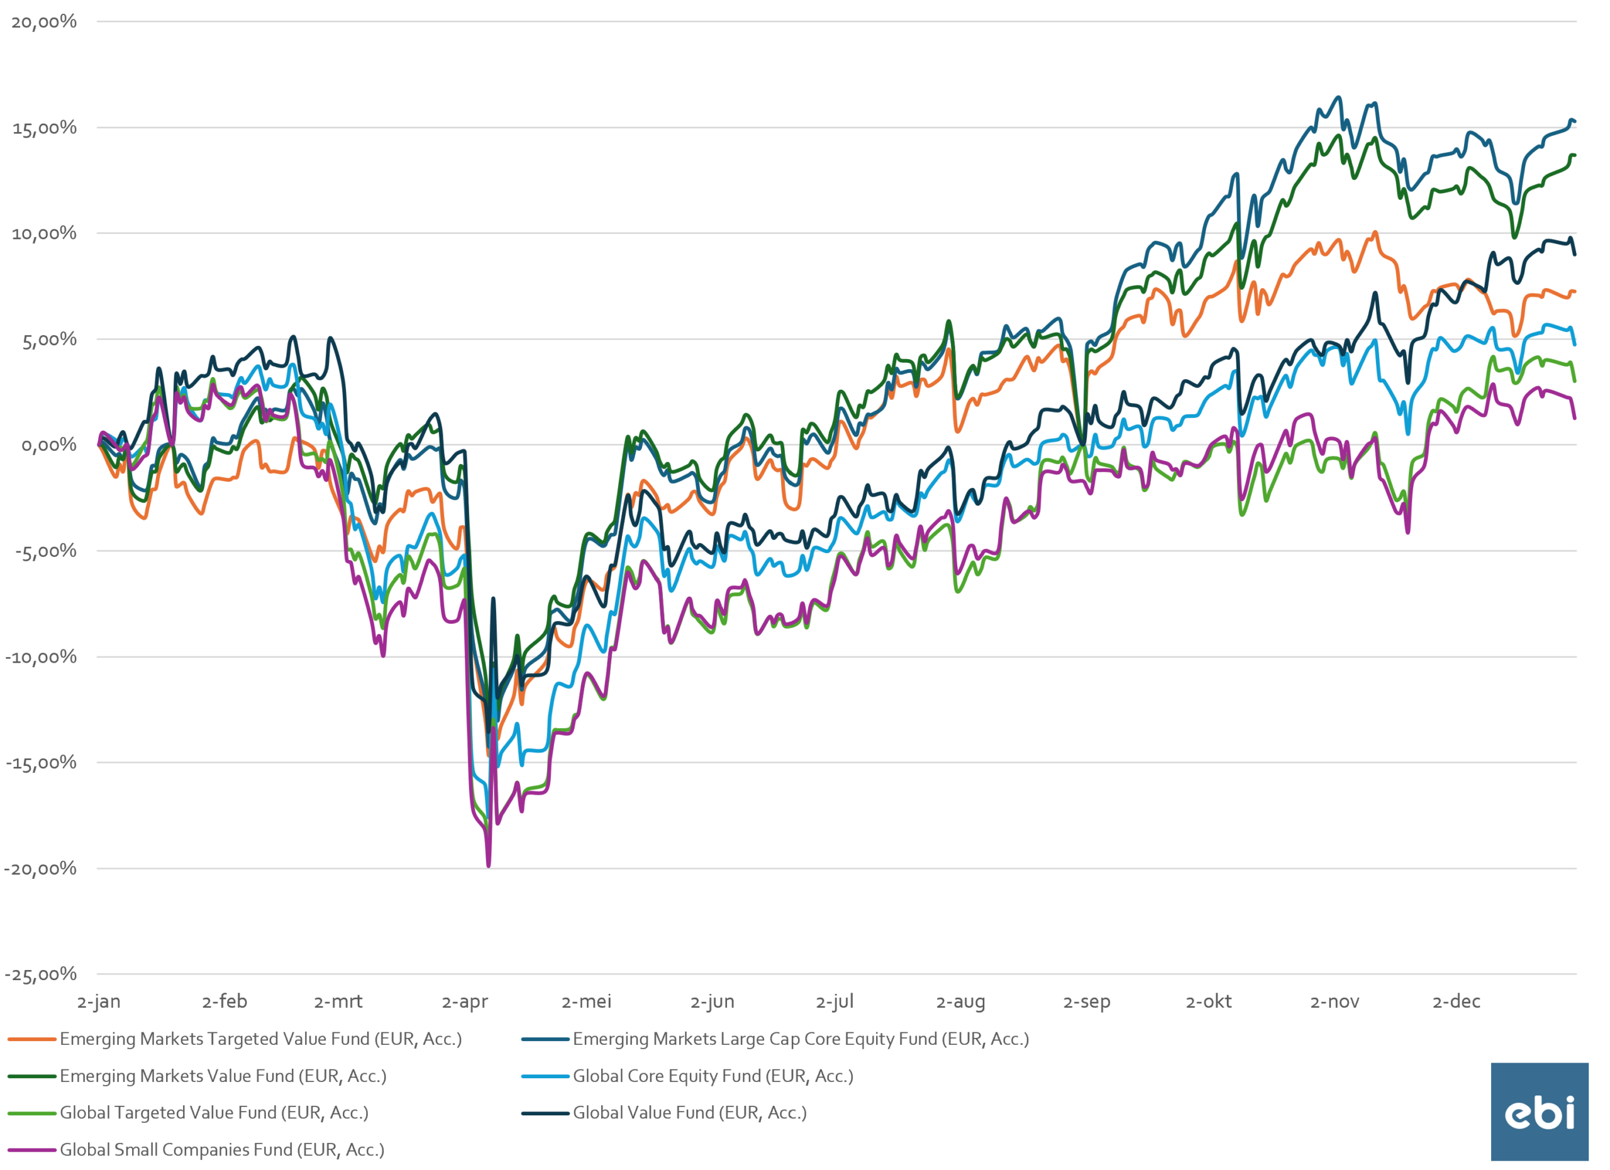Click the 0,00% y-axis label

tap(49, 446)
